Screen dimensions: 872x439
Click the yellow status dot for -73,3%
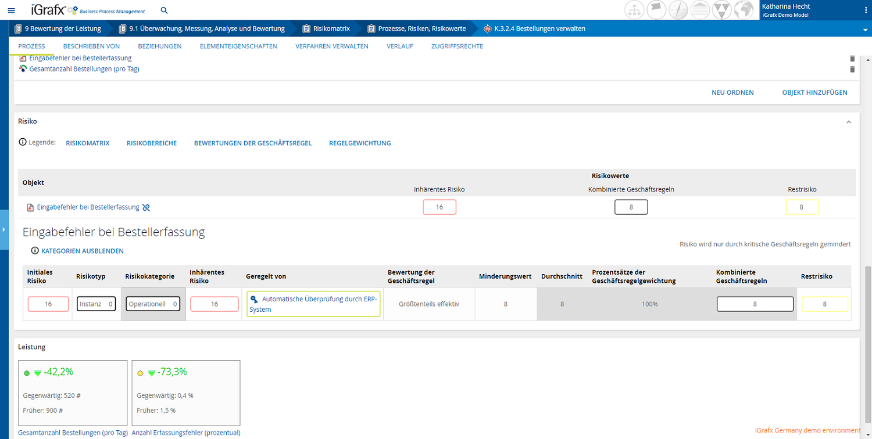(140, 373)
